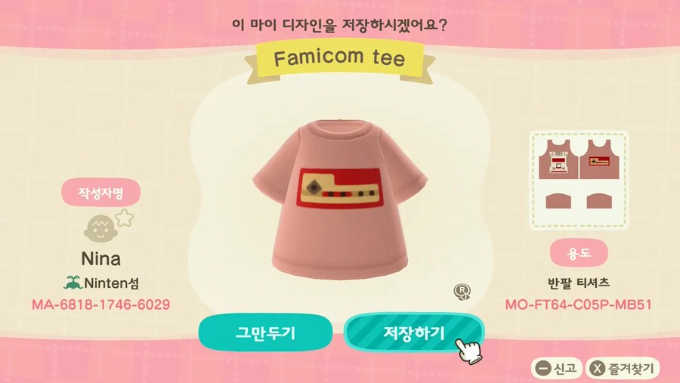Click the island palm tree icon
The width and height of the screenshot is (680, 383).
coord(73,283)
